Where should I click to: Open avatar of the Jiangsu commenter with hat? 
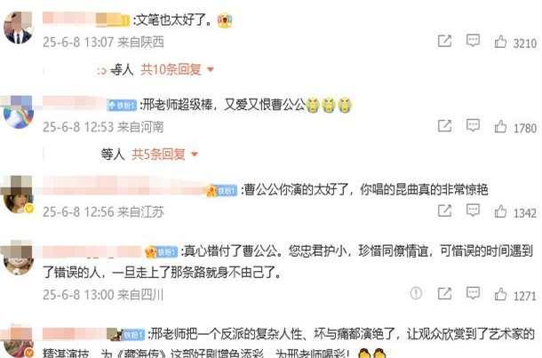17,195
